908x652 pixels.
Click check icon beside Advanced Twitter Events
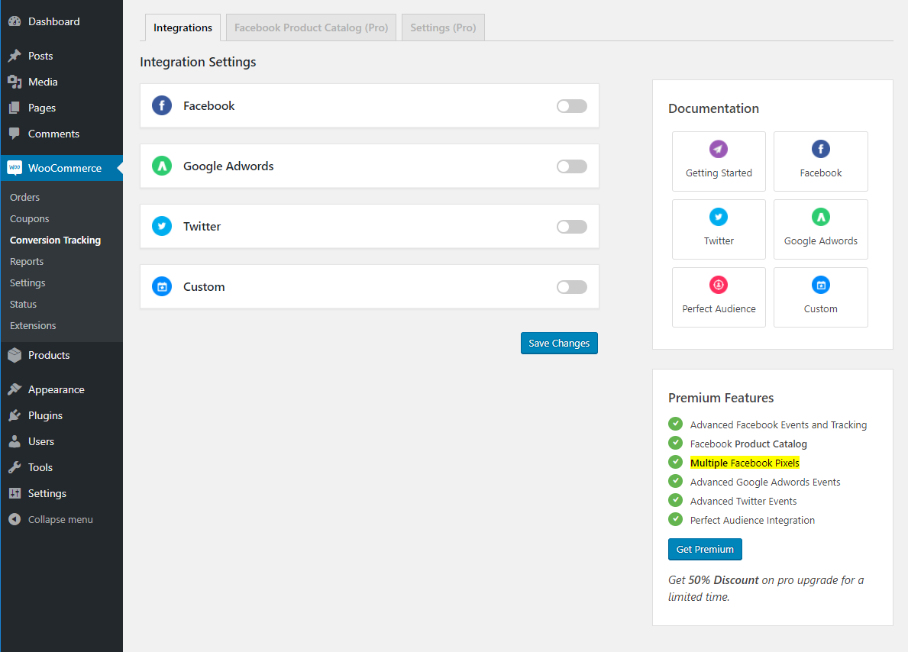(675, 500)
